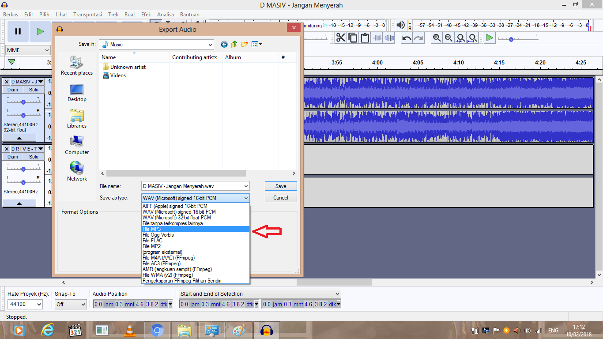The image size is (603, 339).
Task: Toggle Diam (mute) on D MASIV track
Action: click(x=13, y=90)
